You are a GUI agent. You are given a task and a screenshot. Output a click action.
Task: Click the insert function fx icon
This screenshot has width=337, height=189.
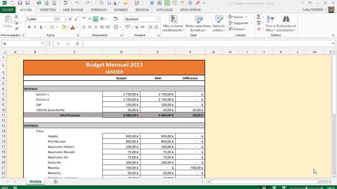77,44
